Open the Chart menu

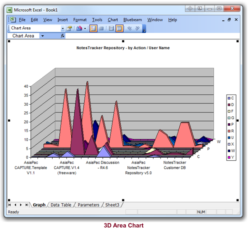point(112,19)
